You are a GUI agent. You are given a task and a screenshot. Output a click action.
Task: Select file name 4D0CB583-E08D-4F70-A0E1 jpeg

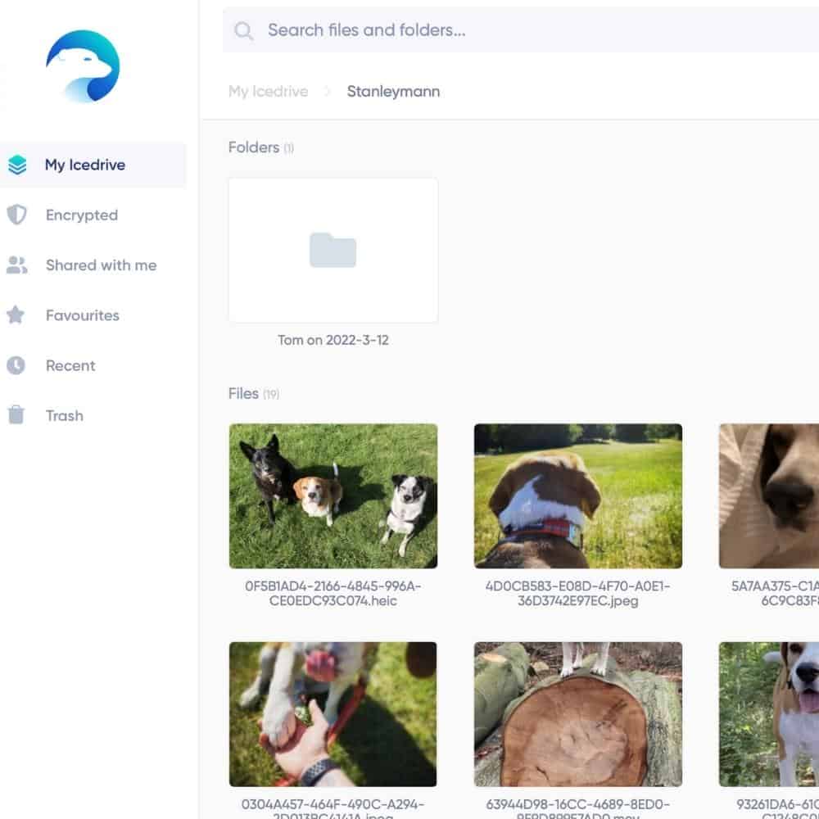(x=578, y=593)
